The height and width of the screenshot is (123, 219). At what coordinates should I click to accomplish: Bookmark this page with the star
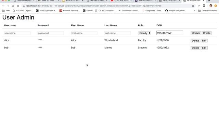pos(193,6)
